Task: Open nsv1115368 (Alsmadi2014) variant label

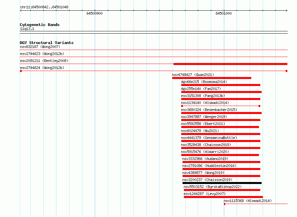Action: click(248, 201)
